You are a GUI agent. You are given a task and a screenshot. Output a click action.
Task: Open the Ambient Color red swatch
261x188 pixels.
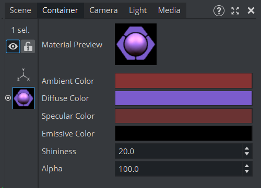(x=184, y=81)
